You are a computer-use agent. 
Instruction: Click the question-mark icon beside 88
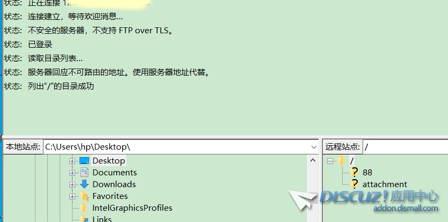tap(355, 172)
